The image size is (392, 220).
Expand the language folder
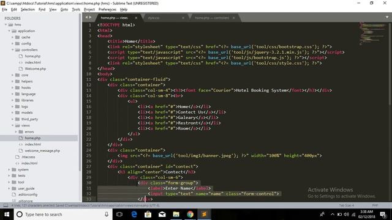click(12, 94)
